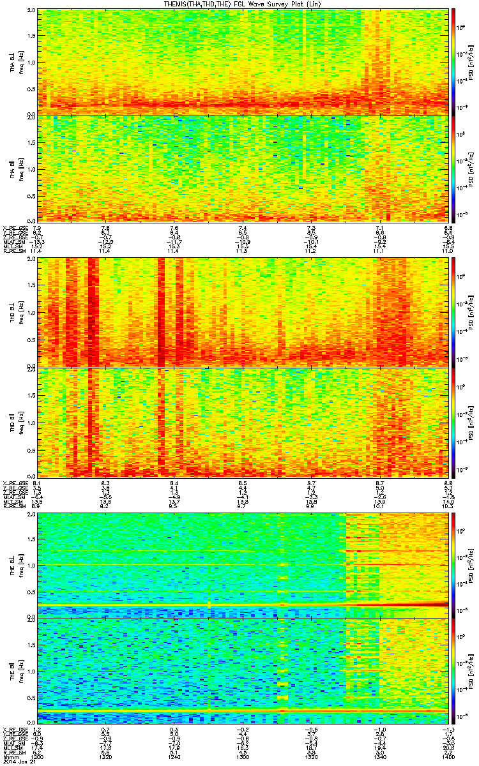Click the color bar beside THE B∥ panel
Viewport: 479px width, 766px height.
tap(454, 671)
